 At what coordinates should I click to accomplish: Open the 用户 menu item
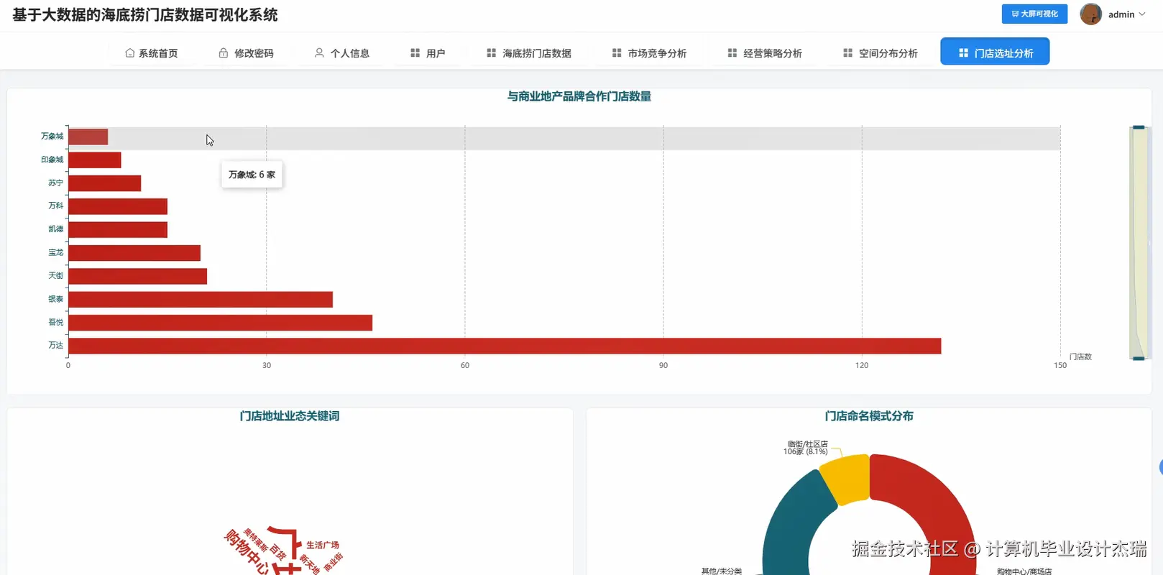[x=428, y=53]
